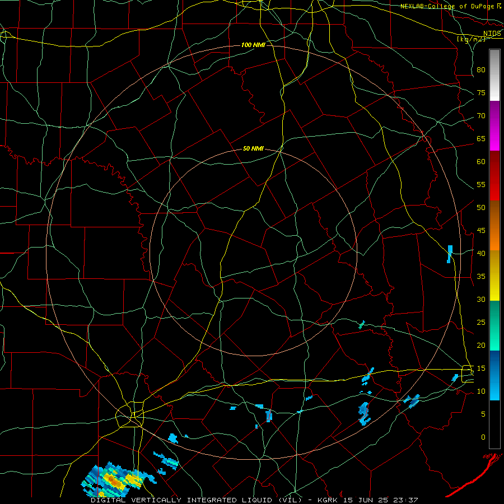Click the 10 value on the color scale
504x504 pixels.
tap(481, 391)
